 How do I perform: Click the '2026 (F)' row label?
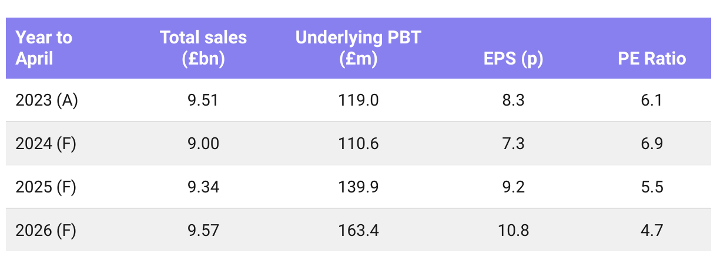46,231
